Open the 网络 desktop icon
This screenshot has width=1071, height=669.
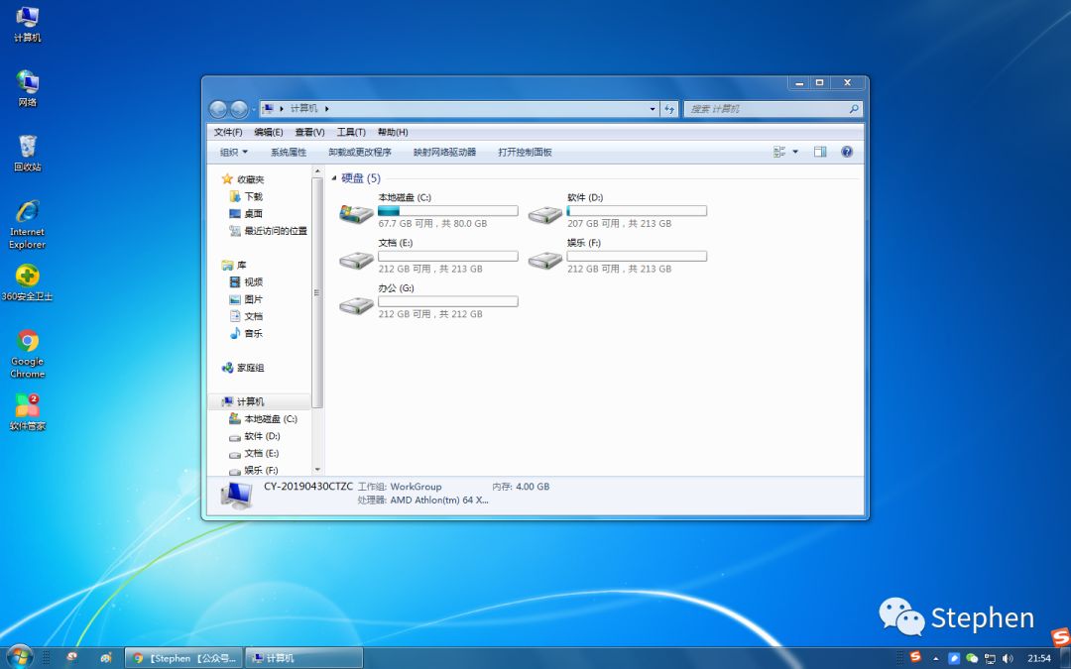[x=28, y=89]
